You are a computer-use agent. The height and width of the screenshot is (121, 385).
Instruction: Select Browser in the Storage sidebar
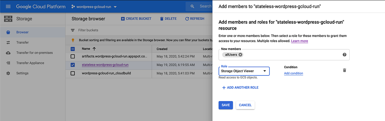coord(33,32)
